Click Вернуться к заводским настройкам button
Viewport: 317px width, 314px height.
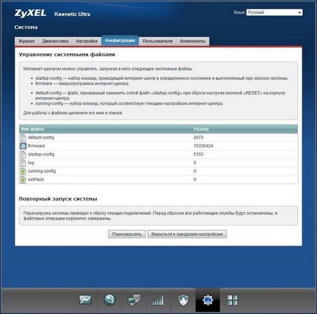187,234
